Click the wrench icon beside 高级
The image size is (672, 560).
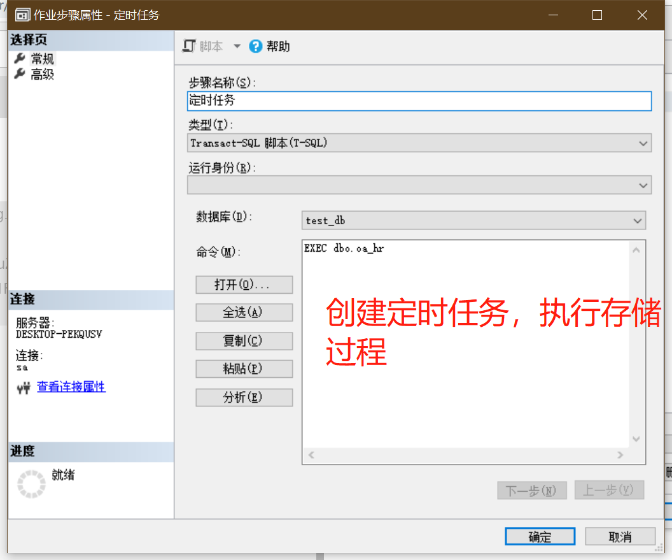pyautogui.click(x=20, y=73)
